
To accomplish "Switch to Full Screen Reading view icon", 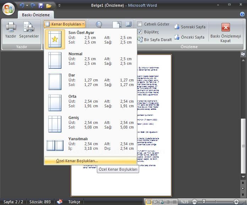I will coord(155,202).
